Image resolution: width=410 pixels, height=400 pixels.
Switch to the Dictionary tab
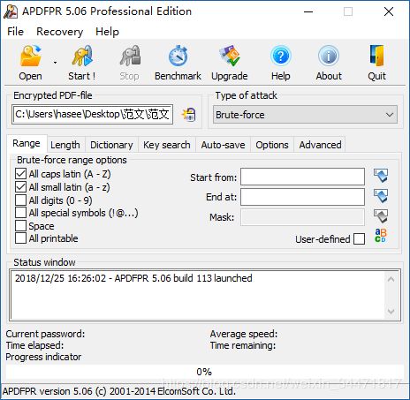coord(111,145)
